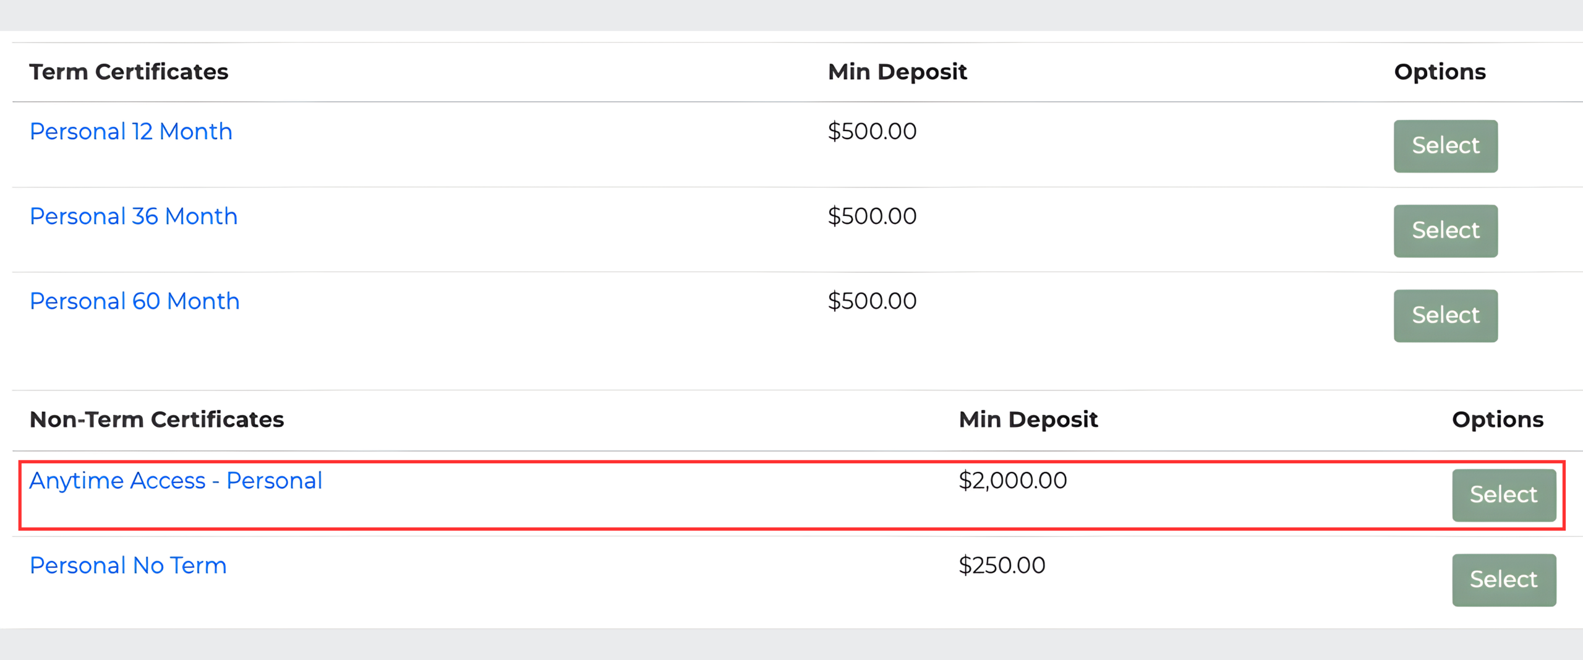Image resolution: width=1583 pixels, height=660 pixels.
Task: Click Select for Personal 12 Month
Action: (x=1445, y=146)
